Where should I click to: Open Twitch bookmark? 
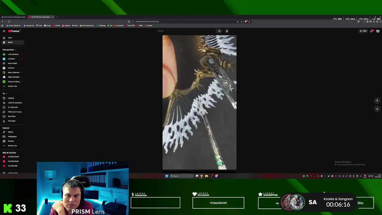pyautogui.click(x=39, y=26)
